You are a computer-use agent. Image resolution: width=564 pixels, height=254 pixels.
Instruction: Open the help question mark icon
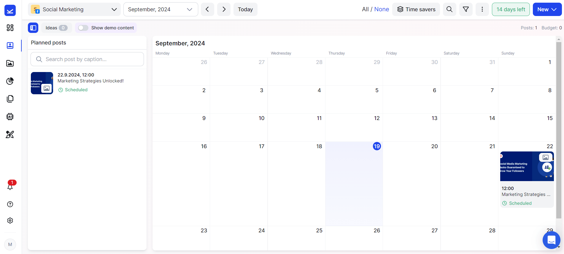click(10, 204)
